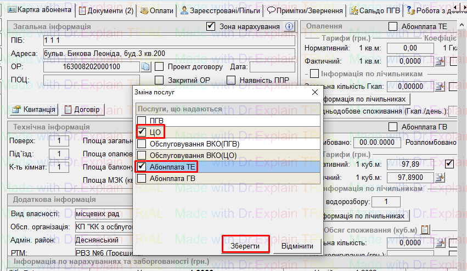Image resolution: width=467 pixels, height=271 pixels.
Task: Click edit icon beside the 97,8900 tariff field
Action: 439,178
